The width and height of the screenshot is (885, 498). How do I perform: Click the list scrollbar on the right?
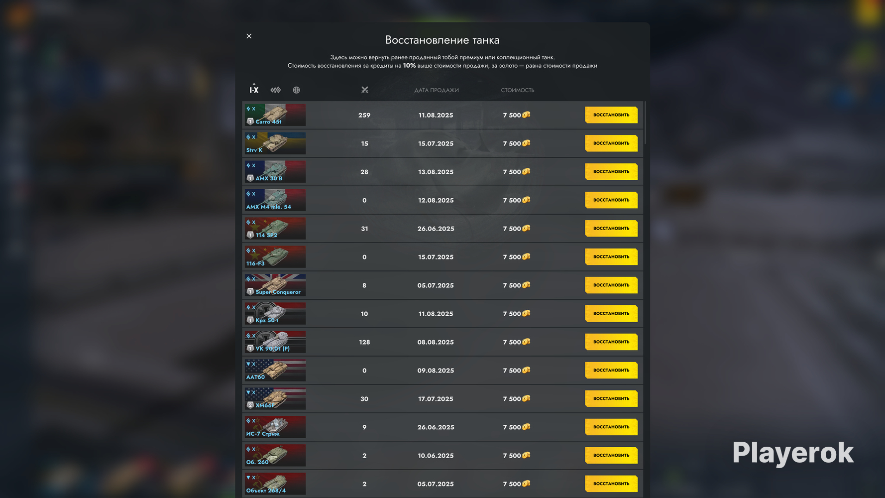pyautogui.click(x=646, y=123)
